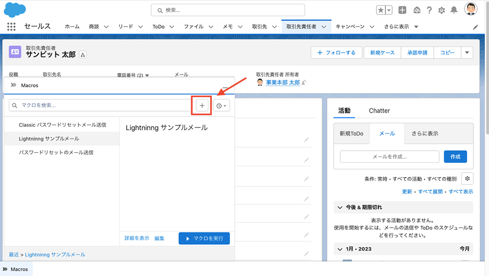Click the 新規ケース button
This screenshot has width=489, height=276.
382,53
